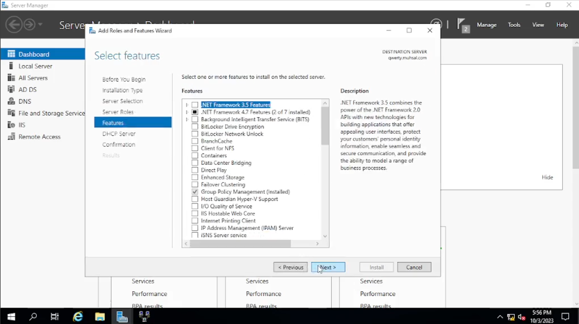Viewport: 579px width, 324px height.
Task: Check the BranchCache feature checkbox
Action: (195, 141)
